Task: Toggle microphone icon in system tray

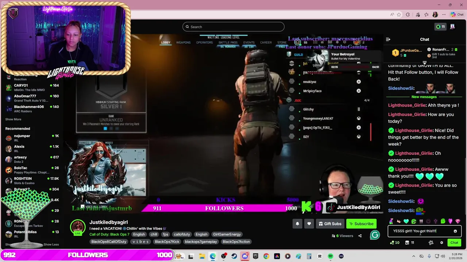Action: tap(429, 256)
